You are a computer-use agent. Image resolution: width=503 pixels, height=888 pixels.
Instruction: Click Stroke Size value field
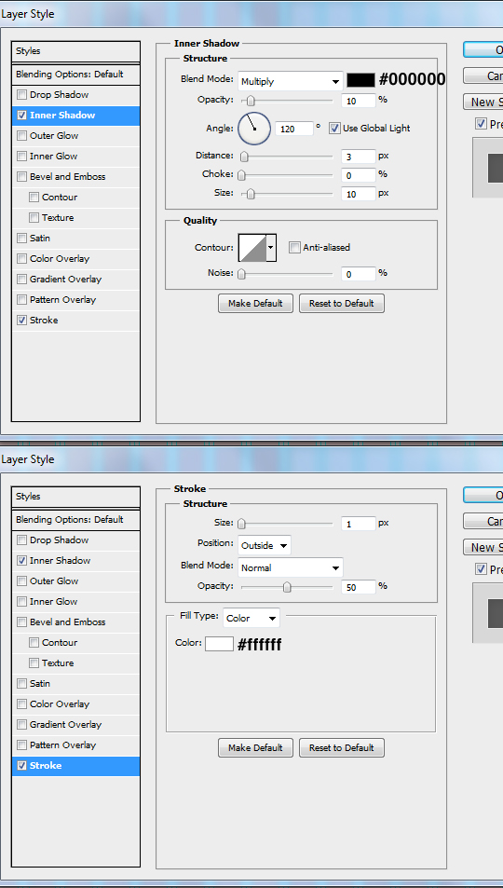359,524
